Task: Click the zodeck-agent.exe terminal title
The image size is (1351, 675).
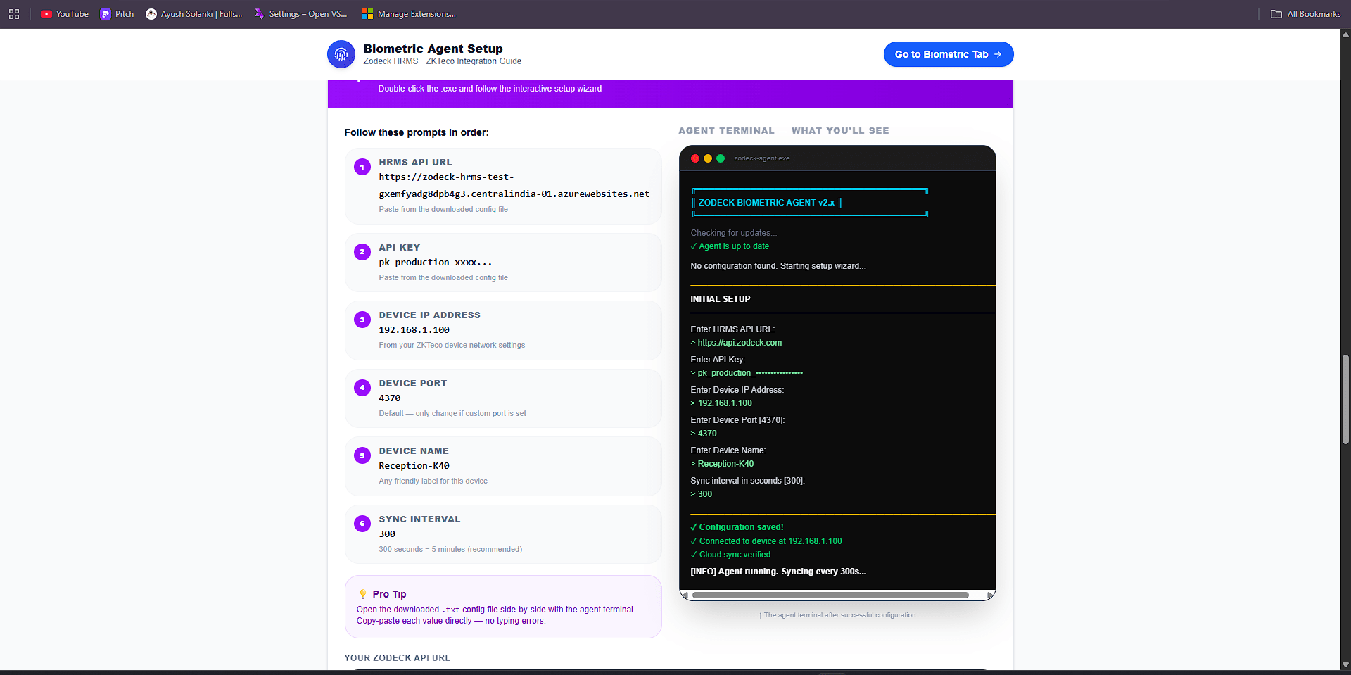Action: 761,158
